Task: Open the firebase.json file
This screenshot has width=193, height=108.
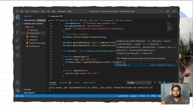Action: tap(34, 46)
